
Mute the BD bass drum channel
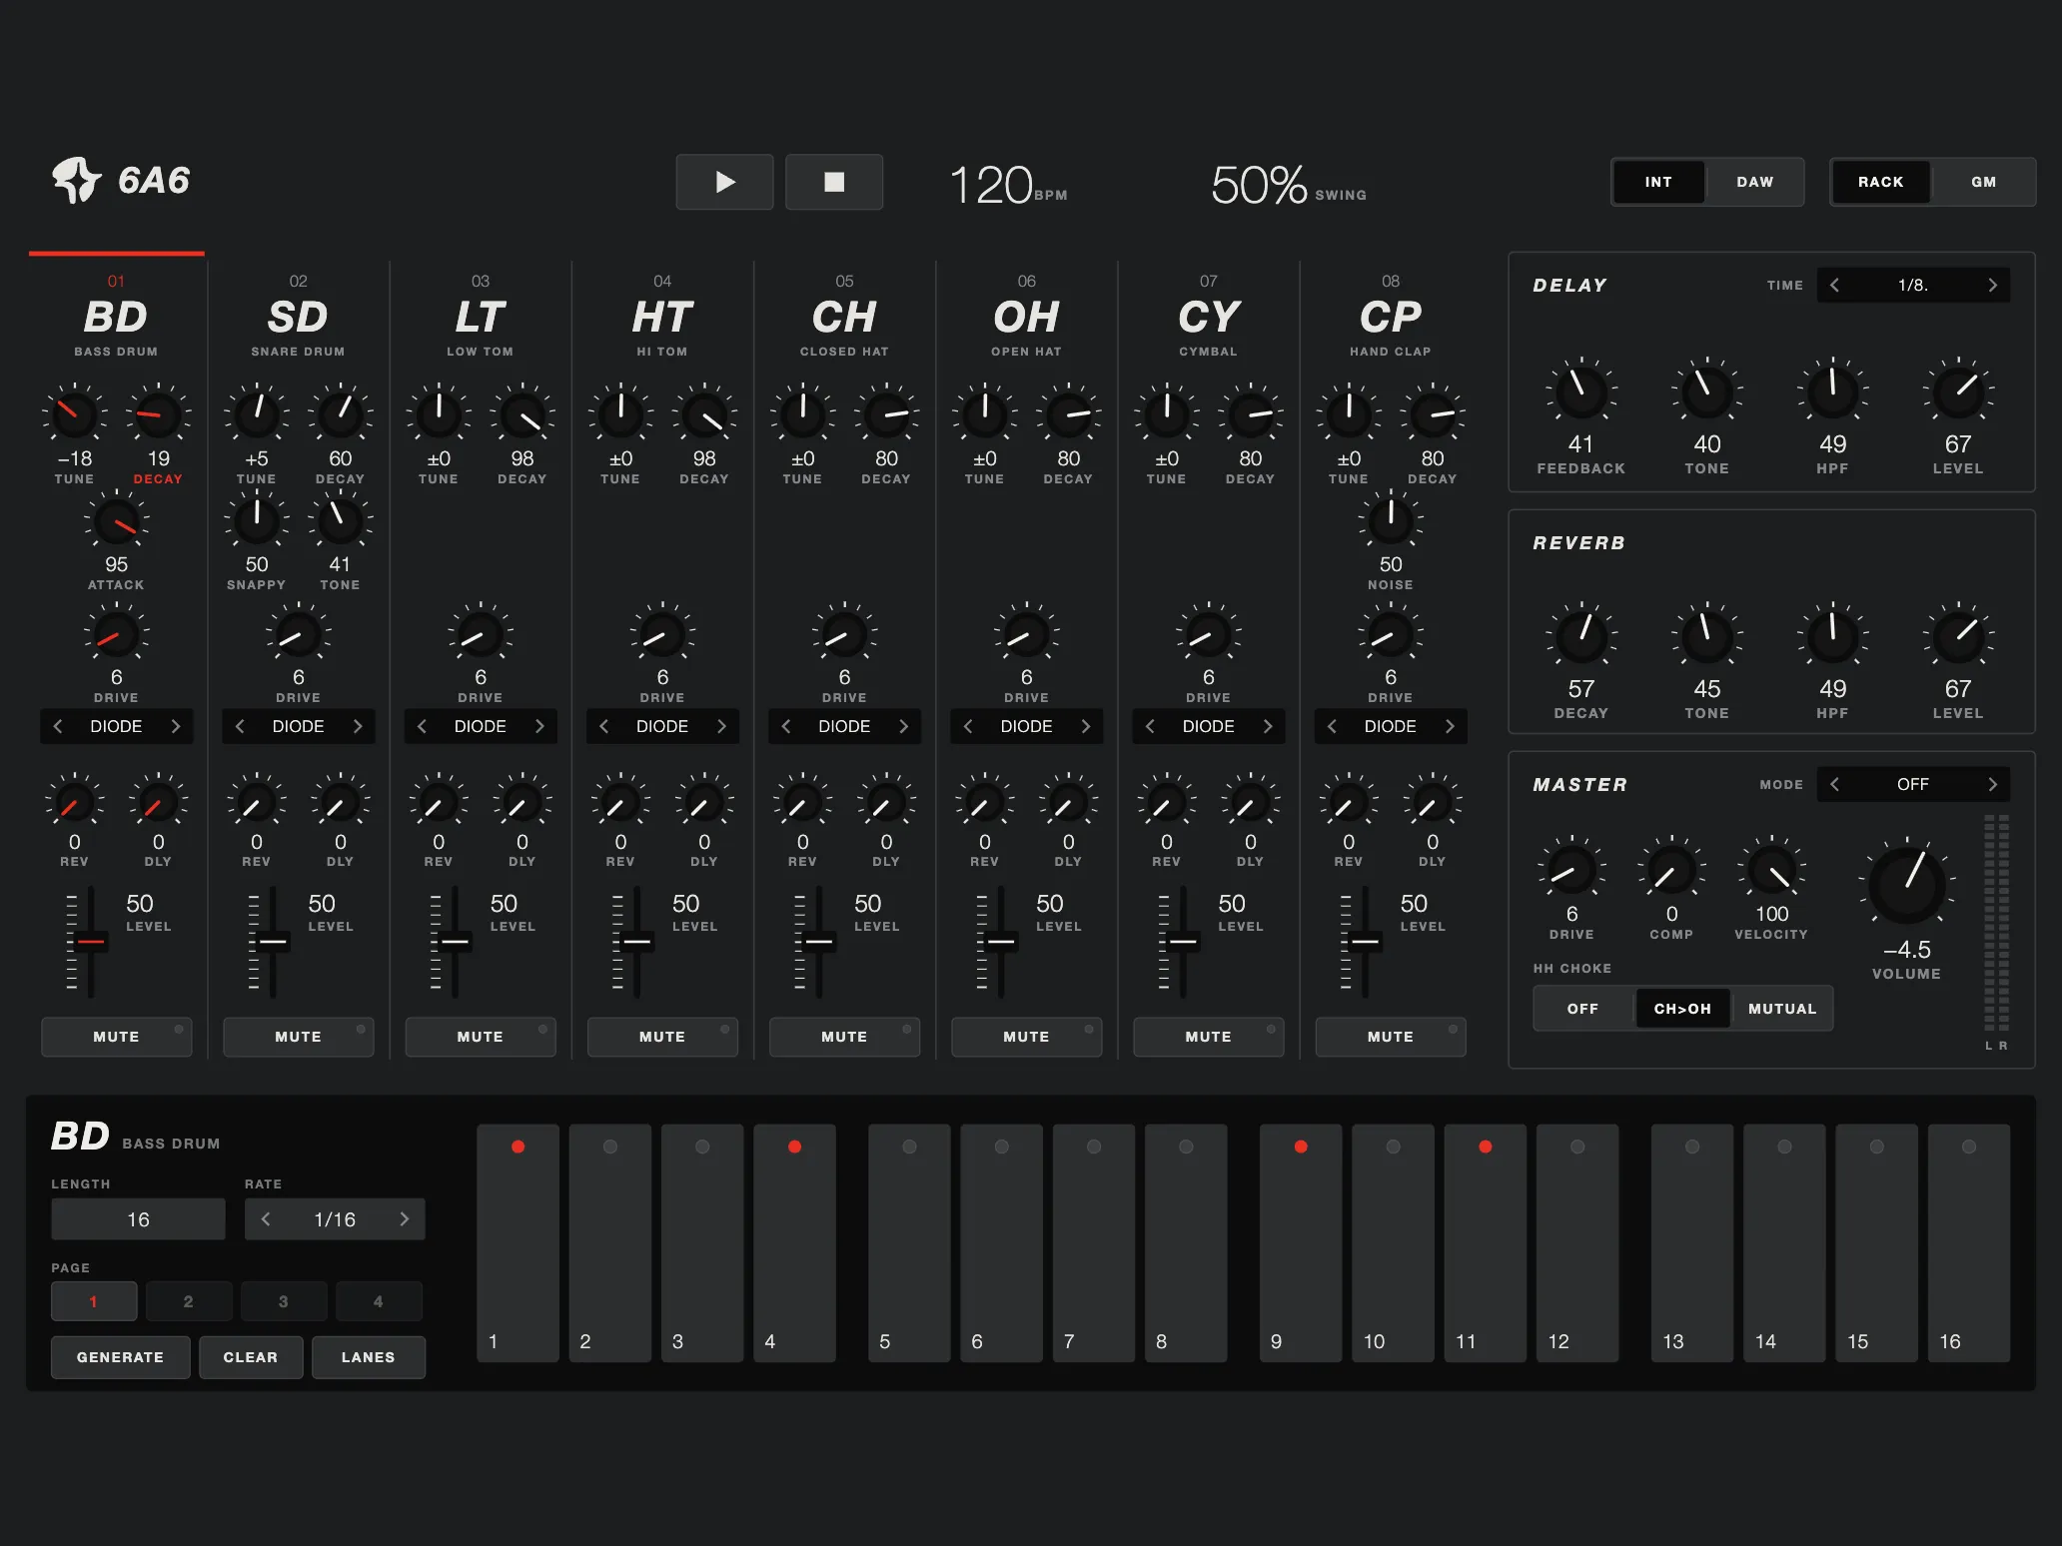[x=116, y=1037]
